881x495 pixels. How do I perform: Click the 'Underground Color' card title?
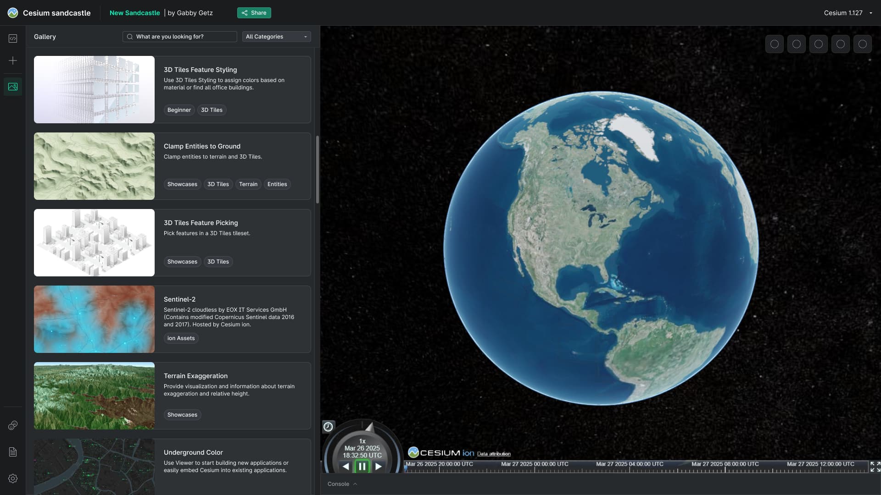click(x=193, y=452)
